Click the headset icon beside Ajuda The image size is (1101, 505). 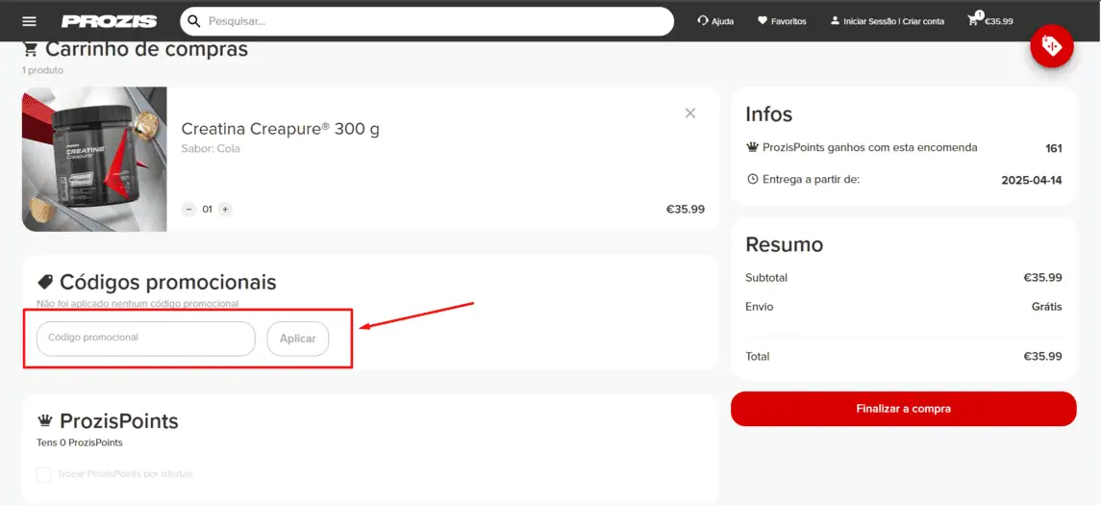(703, 21)
